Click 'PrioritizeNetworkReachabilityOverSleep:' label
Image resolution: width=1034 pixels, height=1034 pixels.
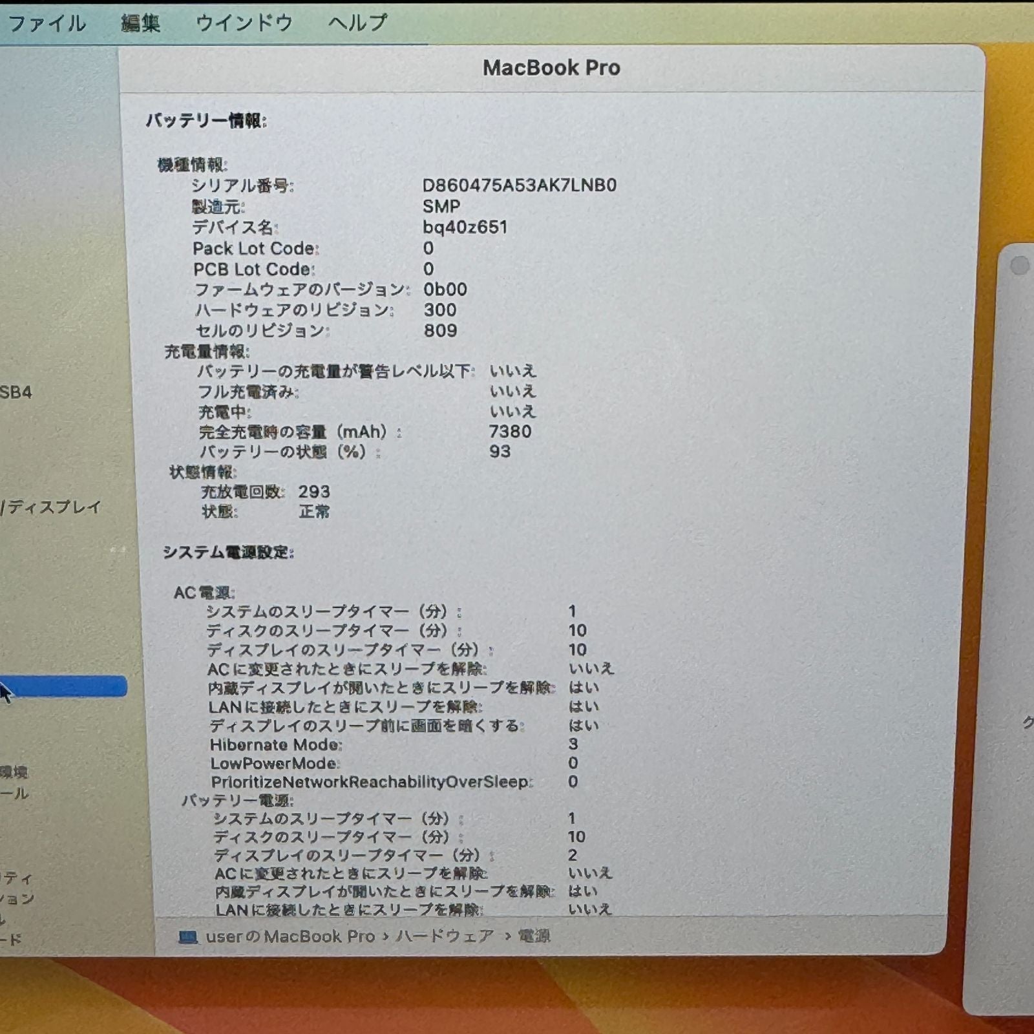click(x=372, y=783)
